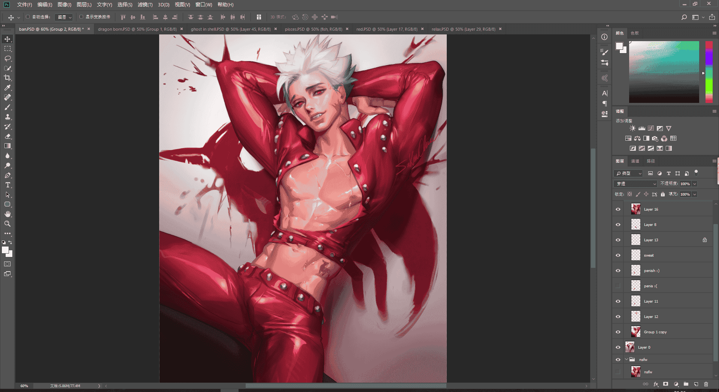
Task: Hide the Group 1 copy layer
Action: click(x=618, y=332)
